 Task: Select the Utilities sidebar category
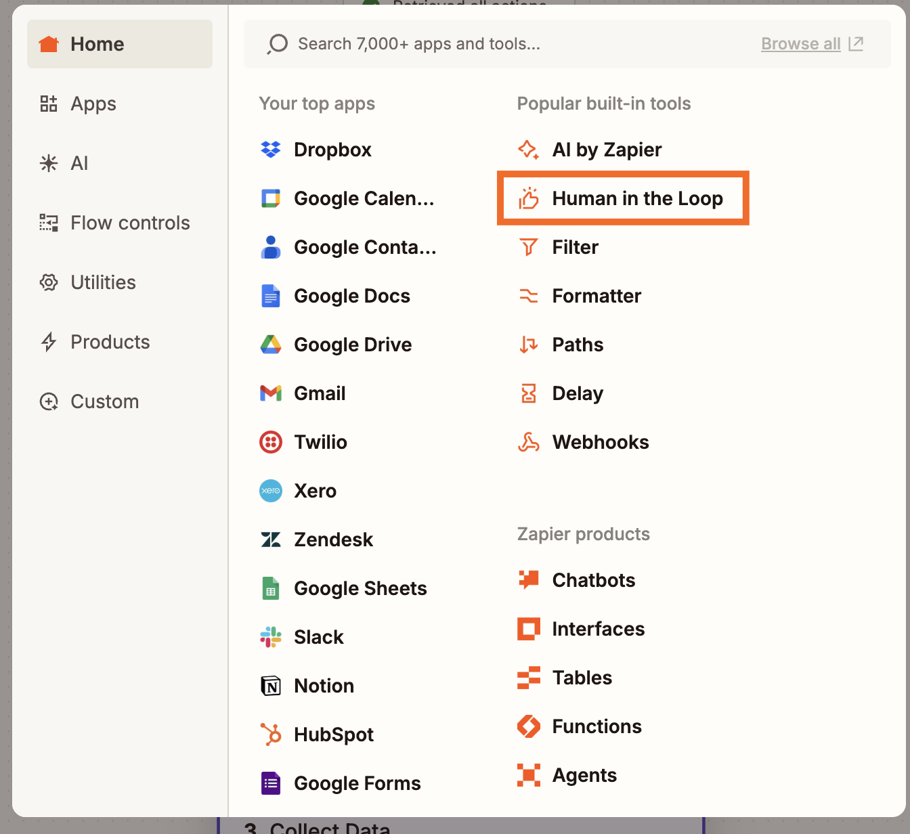[x=120, y=282]
